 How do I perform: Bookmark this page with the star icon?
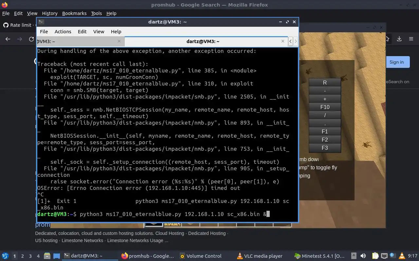(x=388, y=39)
